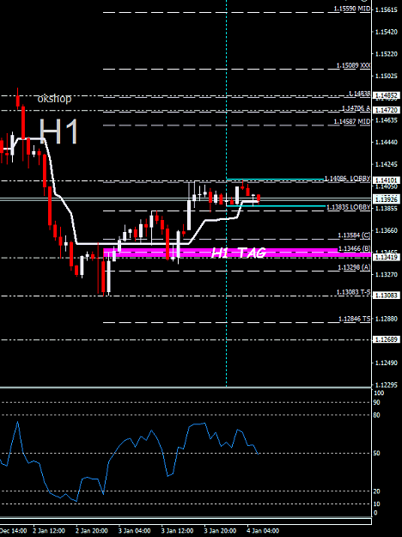Screen dimensions: 402x537
Task: Click the oscillator scale value 50
Action: [377, 453]
